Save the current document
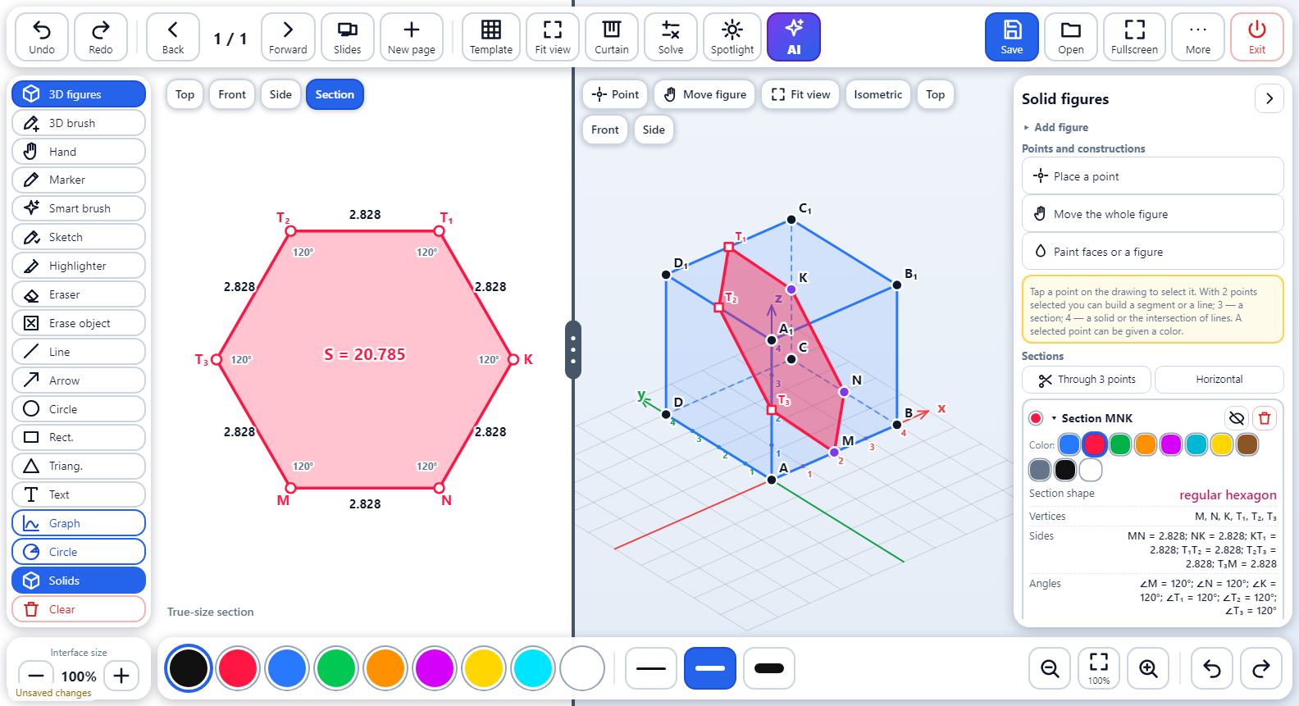The height and width of the screenshot is (706, 1299). [1012, 37]
